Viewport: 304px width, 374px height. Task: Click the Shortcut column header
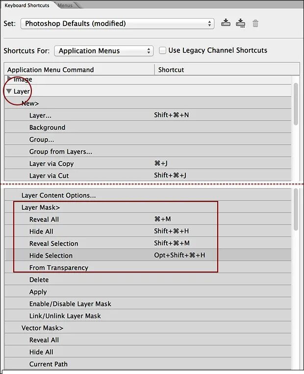pyautogui.click(x=227, y=70)
